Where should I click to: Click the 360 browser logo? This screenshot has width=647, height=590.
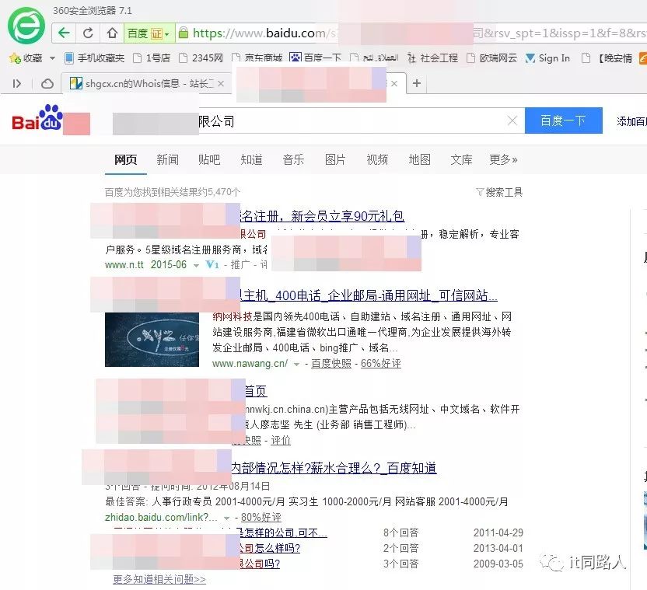26,25
